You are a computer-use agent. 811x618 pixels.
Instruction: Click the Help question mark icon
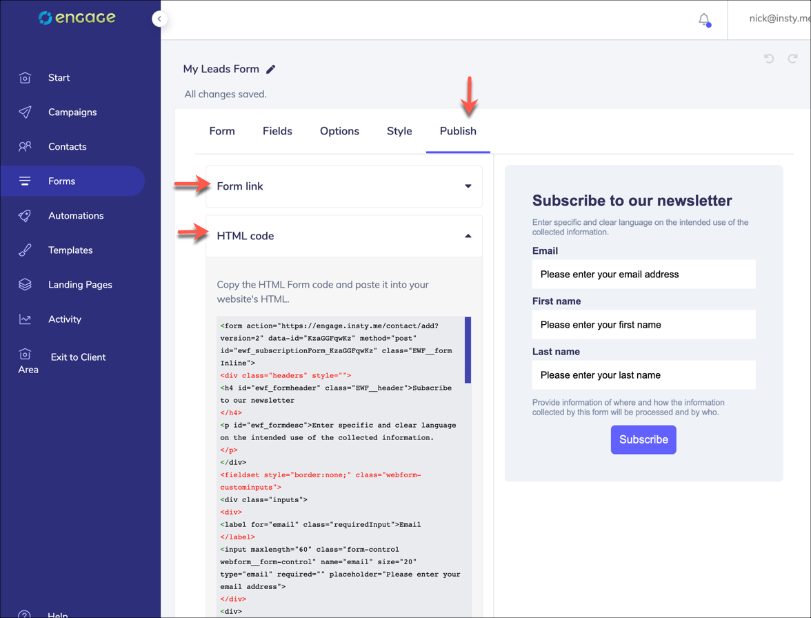pos(24,615)
